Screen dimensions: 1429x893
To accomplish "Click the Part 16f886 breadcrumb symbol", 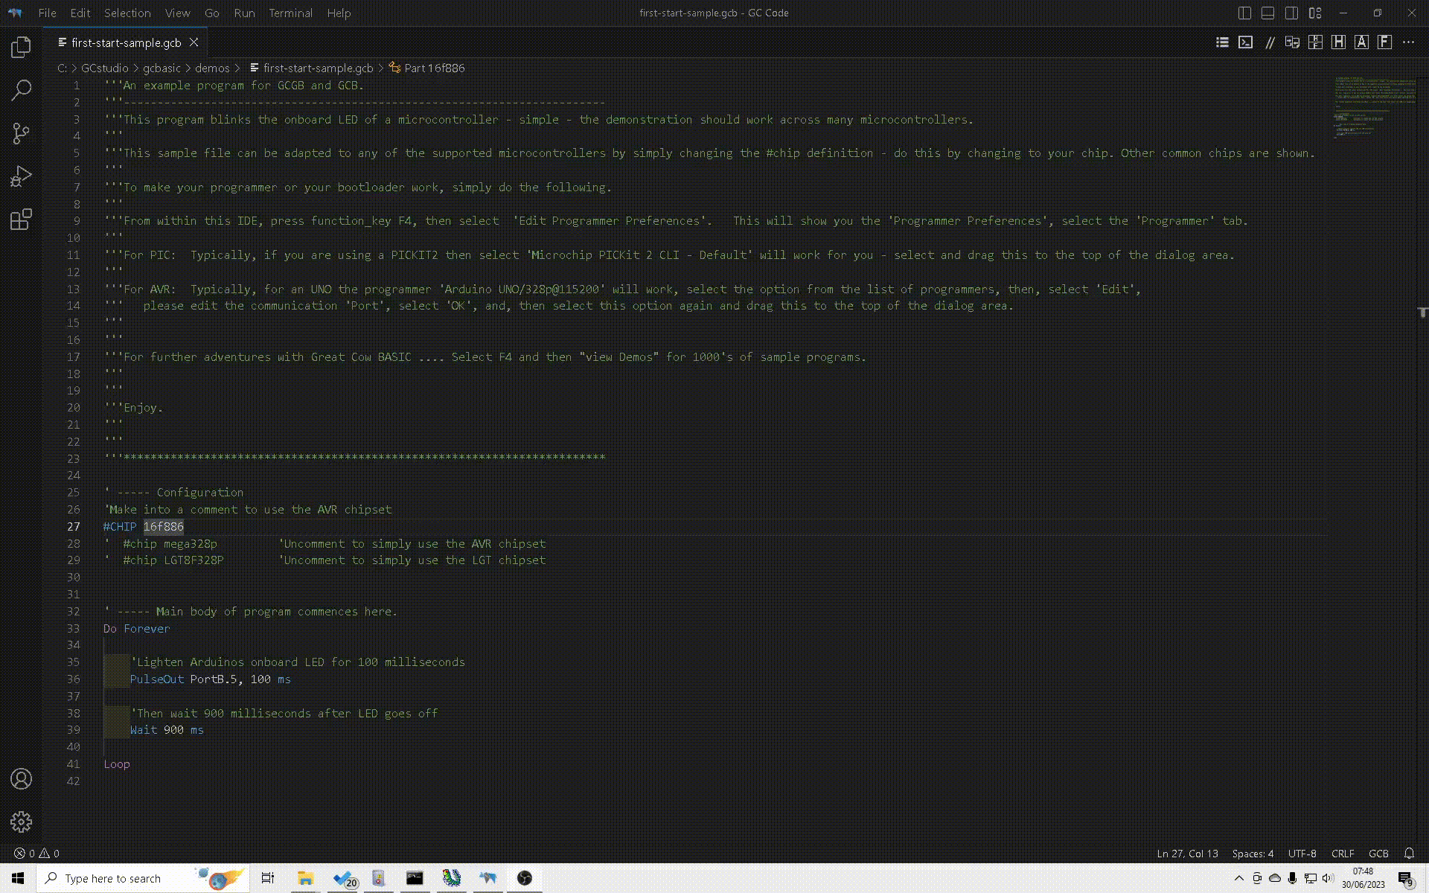I will tap(427, 68).
